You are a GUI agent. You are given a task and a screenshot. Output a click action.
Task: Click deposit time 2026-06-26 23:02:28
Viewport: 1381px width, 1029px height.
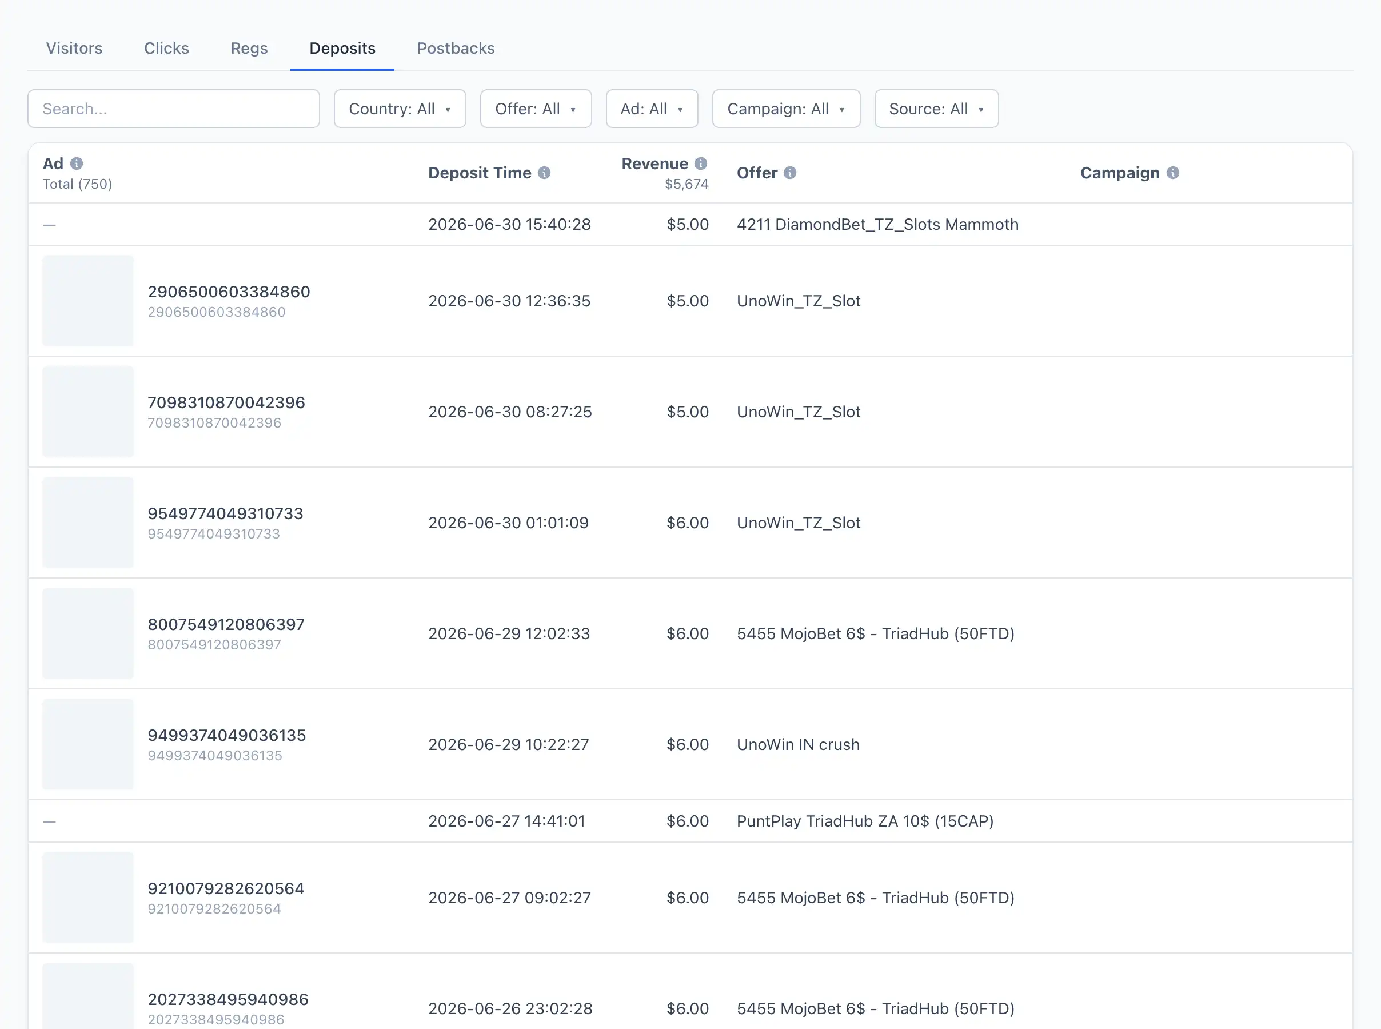[510, 1008]
